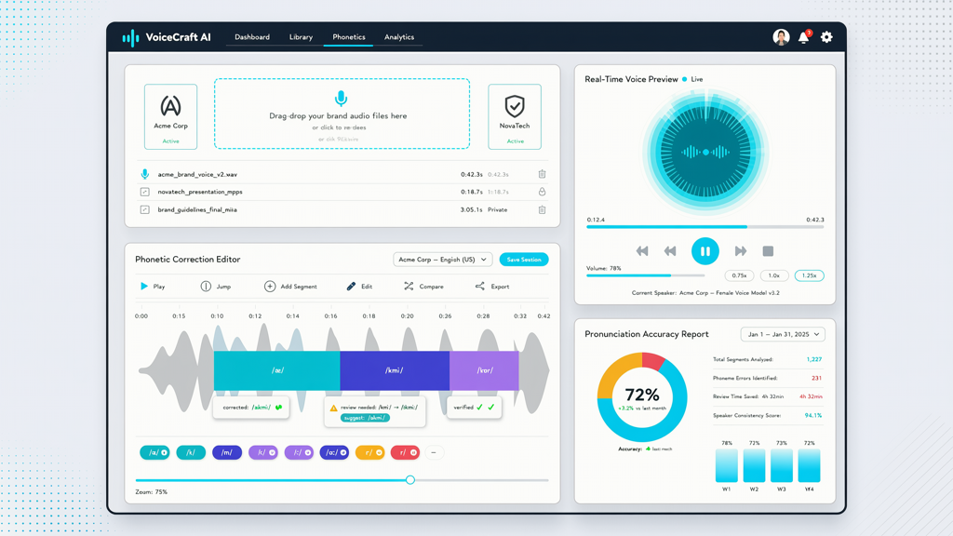Open the settings gear icon

pyautogui.click(x=826, y=37)
